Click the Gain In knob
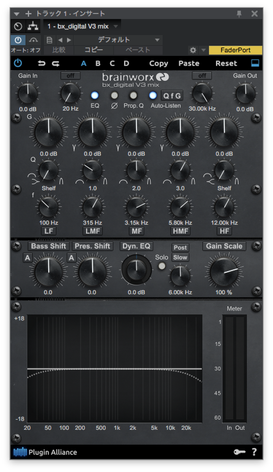 pos(28,93)
